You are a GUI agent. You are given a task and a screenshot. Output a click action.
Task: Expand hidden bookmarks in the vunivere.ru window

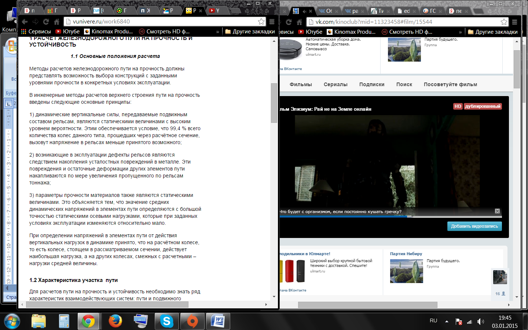tap(217, 32)
